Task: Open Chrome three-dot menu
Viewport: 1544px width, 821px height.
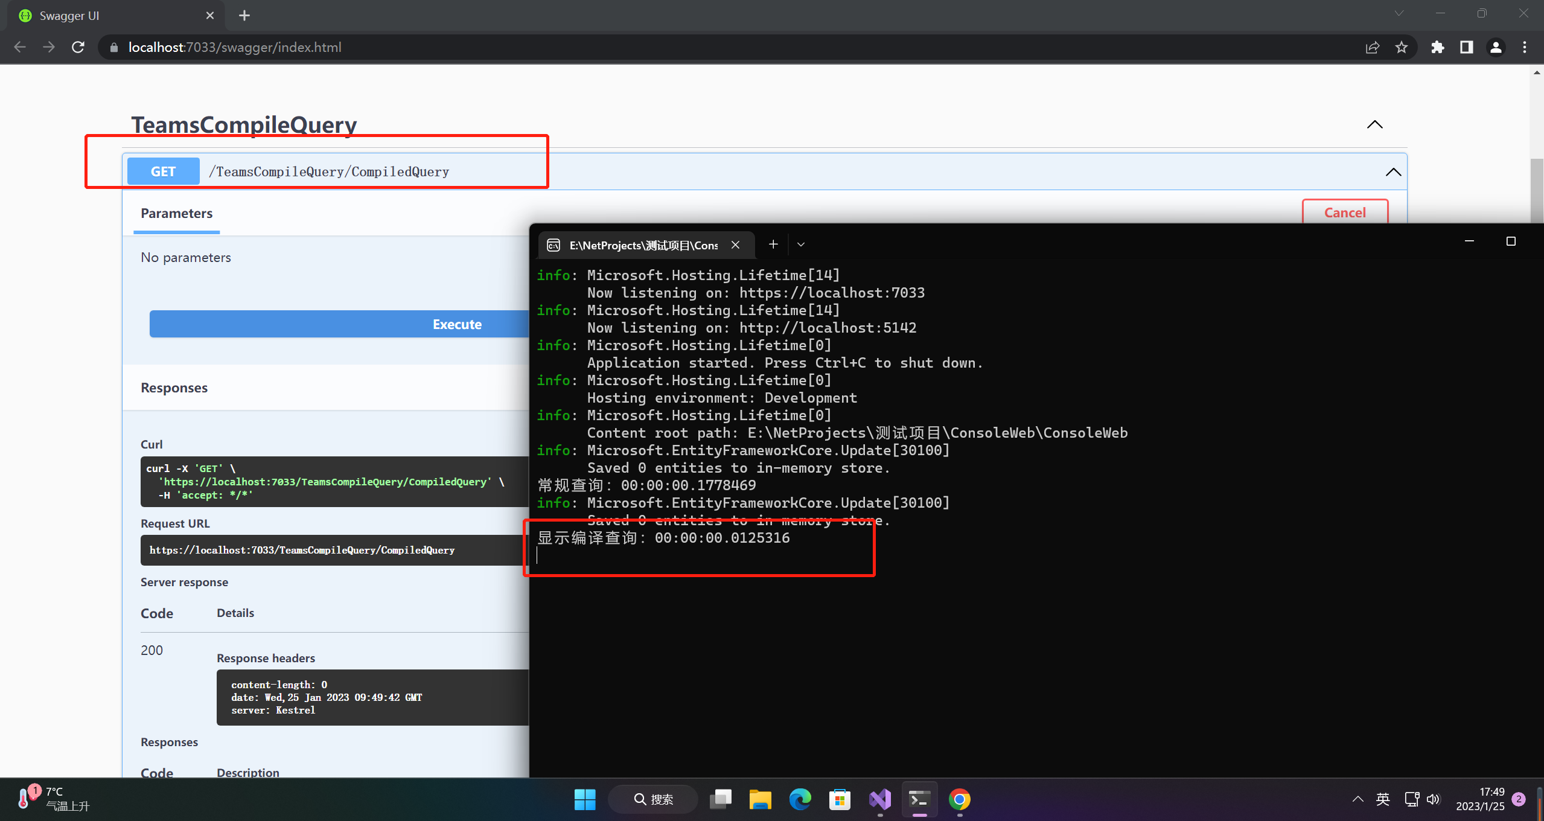Action: tap(1525, 47)
